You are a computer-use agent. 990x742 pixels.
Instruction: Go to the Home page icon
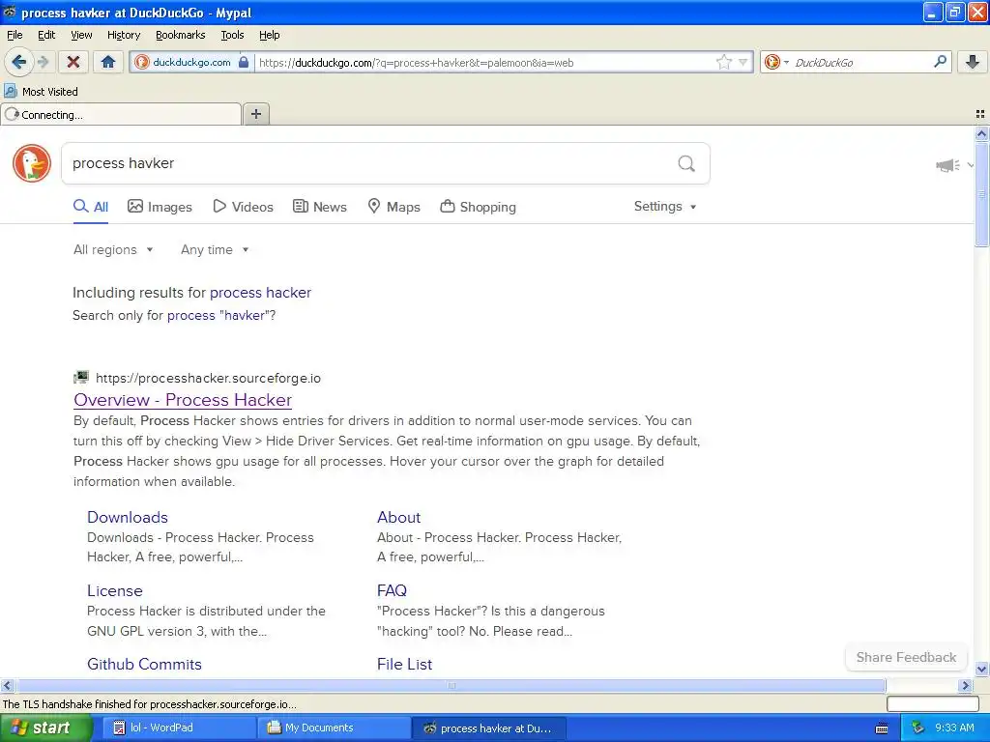[x=108, y=62]
